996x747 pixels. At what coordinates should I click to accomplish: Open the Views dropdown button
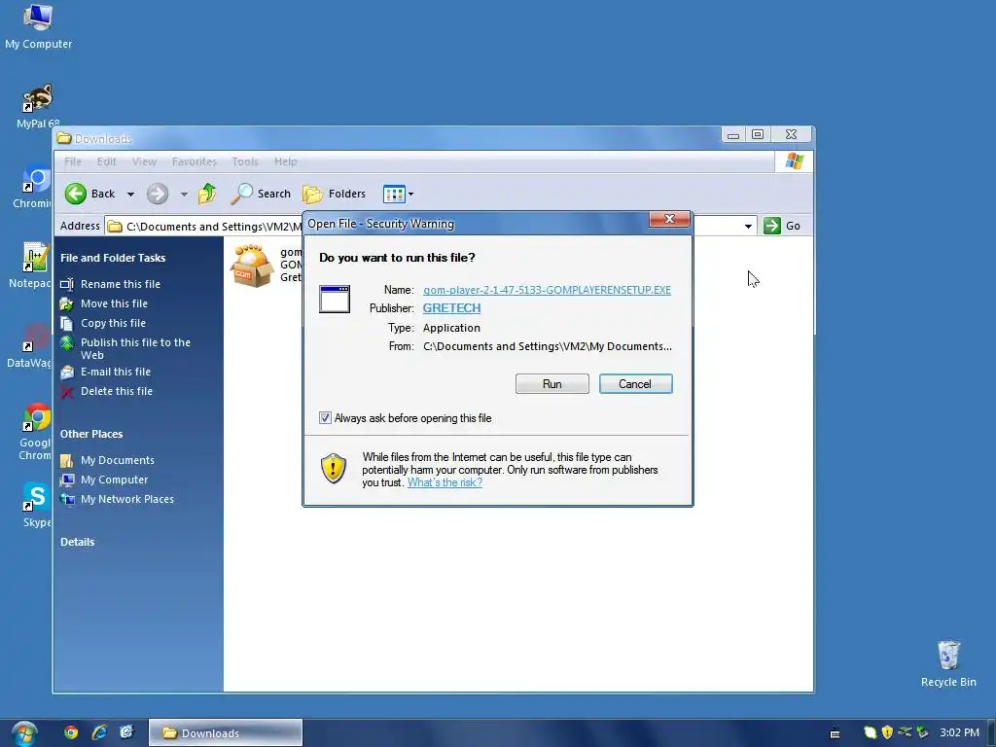pos(398,194)
